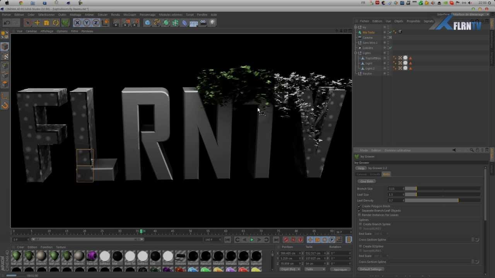The height and width of the screenshot is (278, 495).
Task: Open the Personnage menu
Action: pyautogui.click(x=147, y=15)
